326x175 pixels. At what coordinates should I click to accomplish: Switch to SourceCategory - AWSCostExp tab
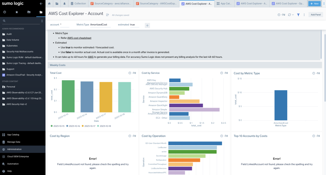[156, 3]
